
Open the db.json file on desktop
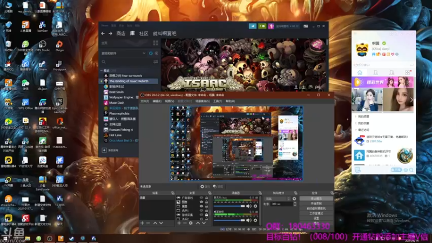(43, 85)
